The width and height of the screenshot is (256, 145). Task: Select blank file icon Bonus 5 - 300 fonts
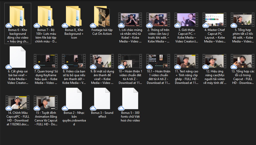pos(130,98)
